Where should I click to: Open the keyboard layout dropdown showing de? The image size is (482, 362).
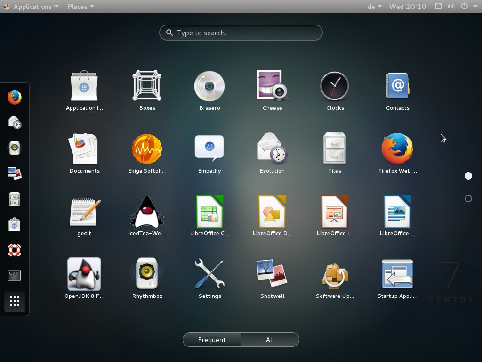point(373,7)
